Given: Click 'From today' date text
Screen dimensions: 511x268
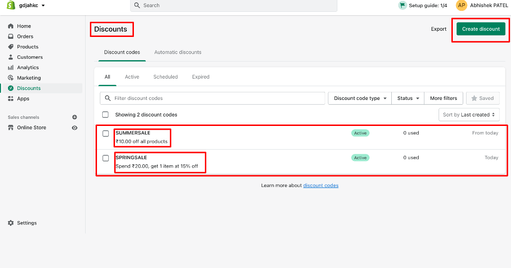Looking at the screenshot, I should [485, 133].
